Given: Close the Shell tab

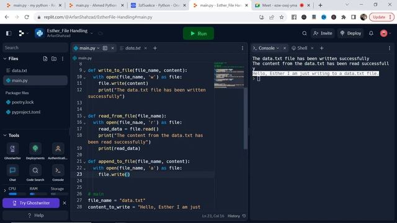Looking at the screenshot, I should tap(312, 48).
